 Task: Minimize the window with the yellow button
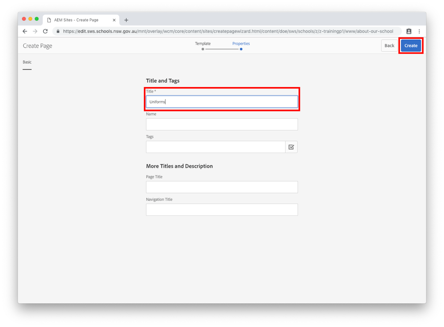31,19
